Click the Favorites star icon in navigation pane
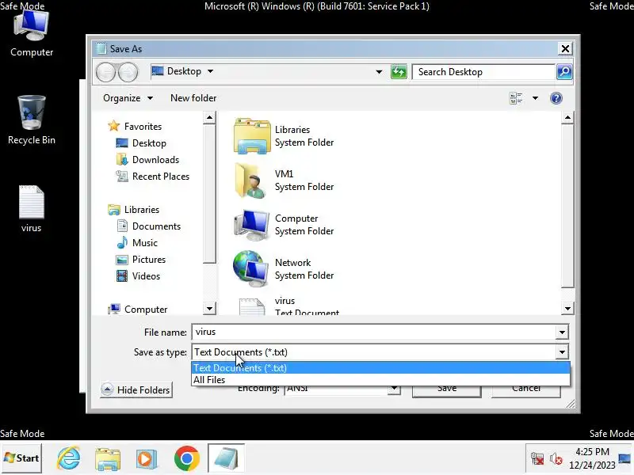This screenshot has width=634, height=475. point(114,126)
